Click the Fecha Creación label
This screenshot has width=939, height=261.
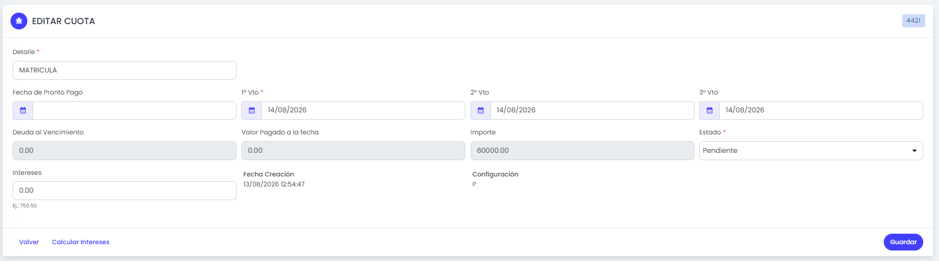tap(269, 174)
